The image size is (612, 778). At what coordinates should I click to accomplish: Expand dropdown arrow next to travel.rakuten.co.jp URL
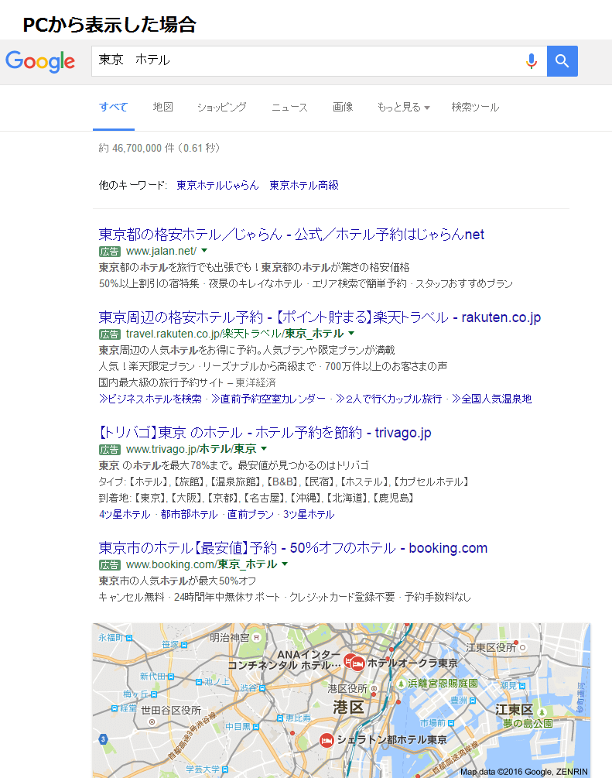[x=351, y=333]
